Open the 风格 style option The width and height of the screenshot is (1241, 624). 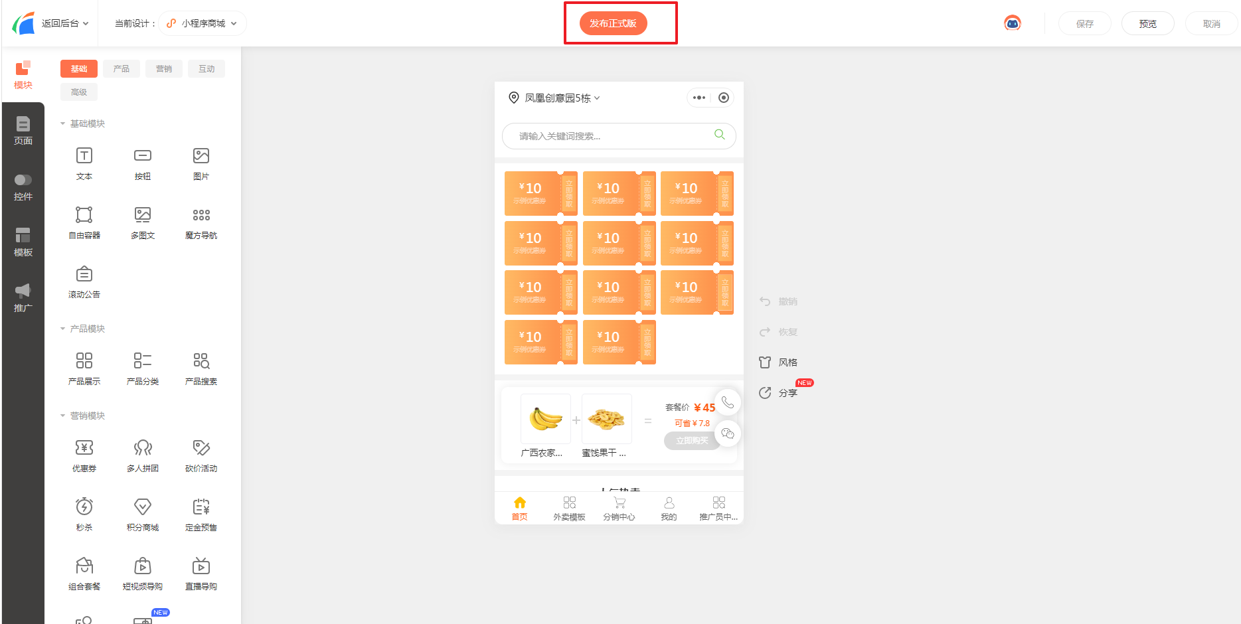click(x=779, y=362)
